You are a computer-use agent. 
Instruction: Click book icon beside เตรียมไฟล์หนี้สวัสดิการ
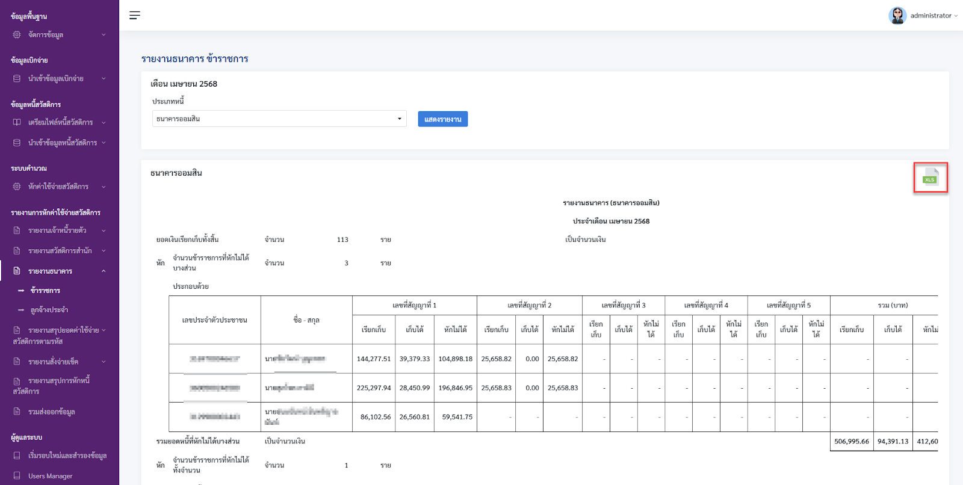(17, 123)
